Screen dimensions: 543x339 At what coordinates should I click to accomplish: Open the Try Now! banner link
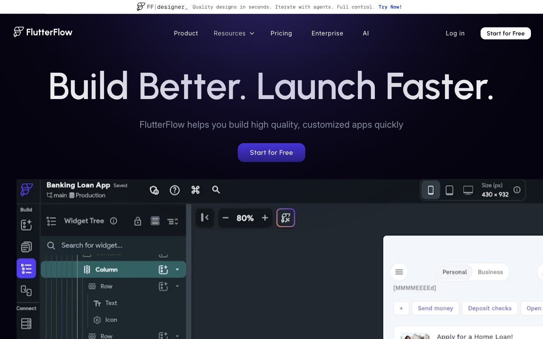click(390, 7)
